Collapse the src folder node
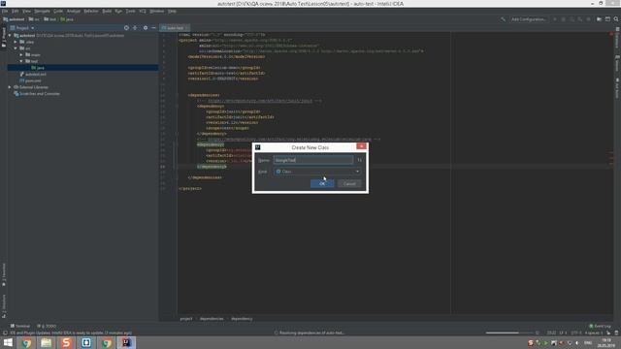This screenshot has height=349, width=621. 16,48
